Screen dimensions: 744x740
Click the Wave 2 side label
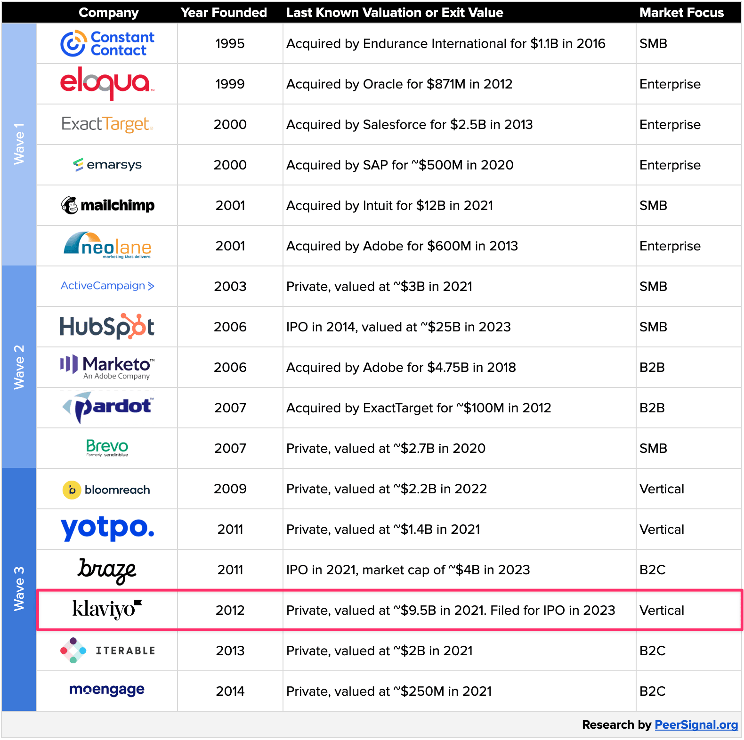19,367
